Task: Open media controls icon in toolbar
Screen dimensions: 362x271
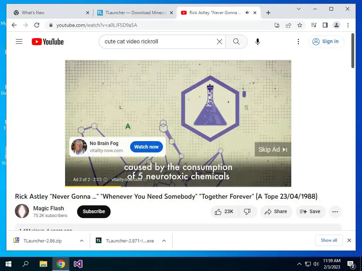Action: coord(314,25)
